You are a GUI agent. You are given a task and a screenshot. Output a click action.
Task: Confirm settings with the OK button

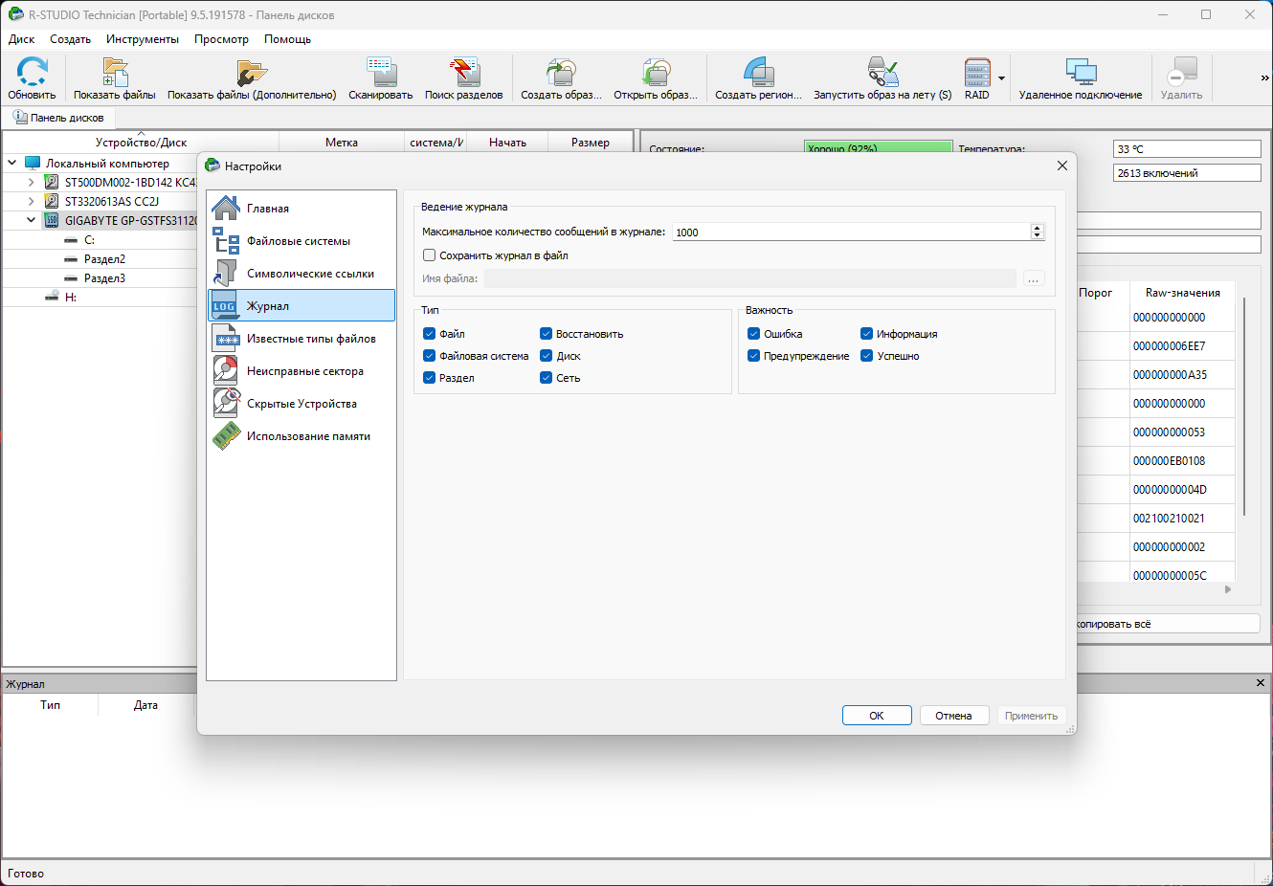click(877, 716)
